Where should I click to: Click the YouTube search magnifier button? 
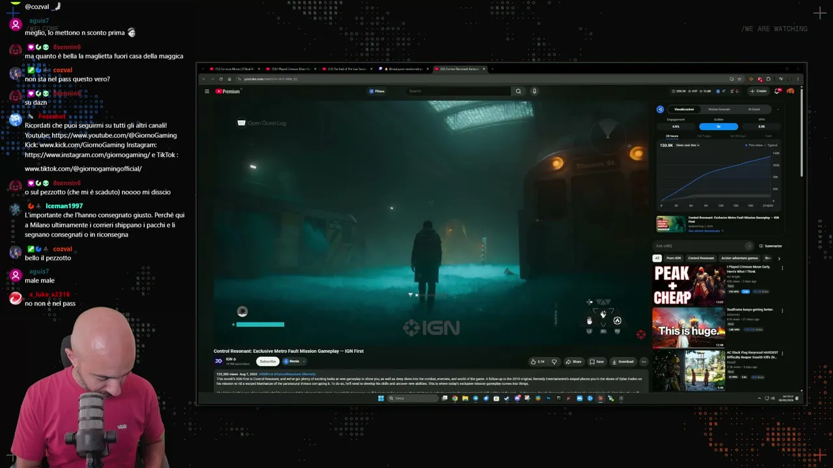pyautogui.click(x=518, y=91)
